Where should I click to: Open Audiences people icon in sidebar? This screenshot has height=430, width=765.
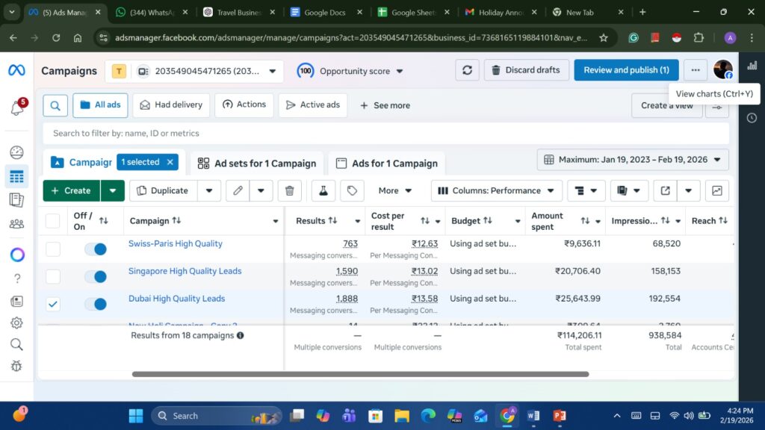(x=16, y=224)
